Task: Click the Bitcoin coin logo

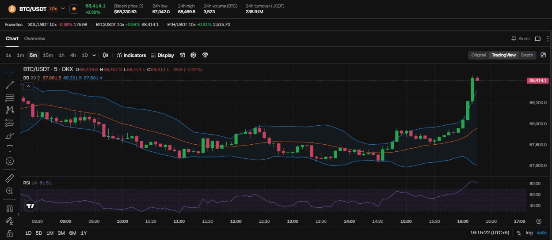Action: [12, 8]
